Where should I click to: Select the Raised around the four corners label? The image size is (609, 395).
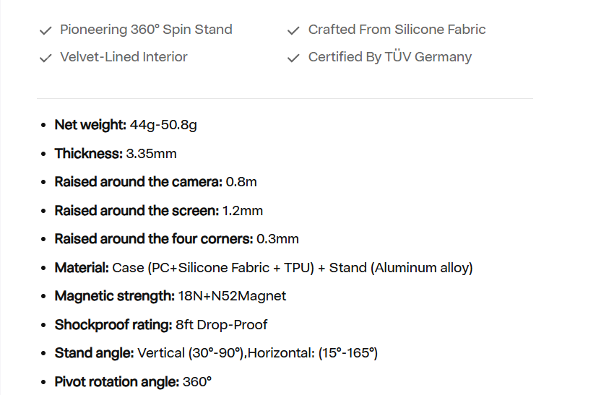pyautogui.click(x=153, y=239)
